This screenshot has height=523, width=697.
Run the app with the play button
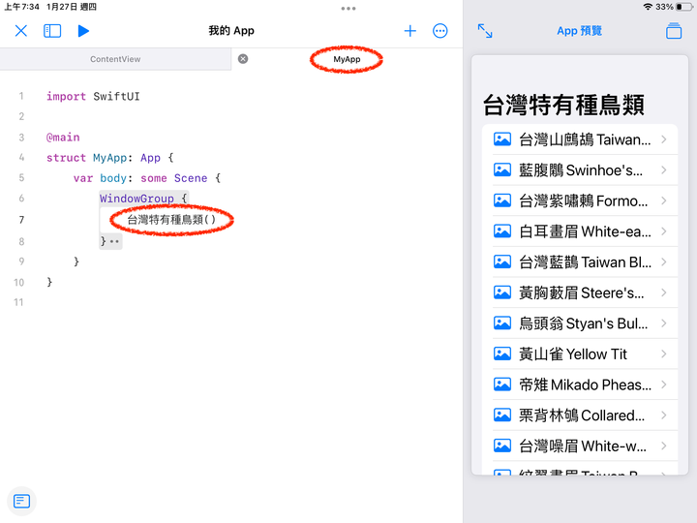[x=83, y=31]
